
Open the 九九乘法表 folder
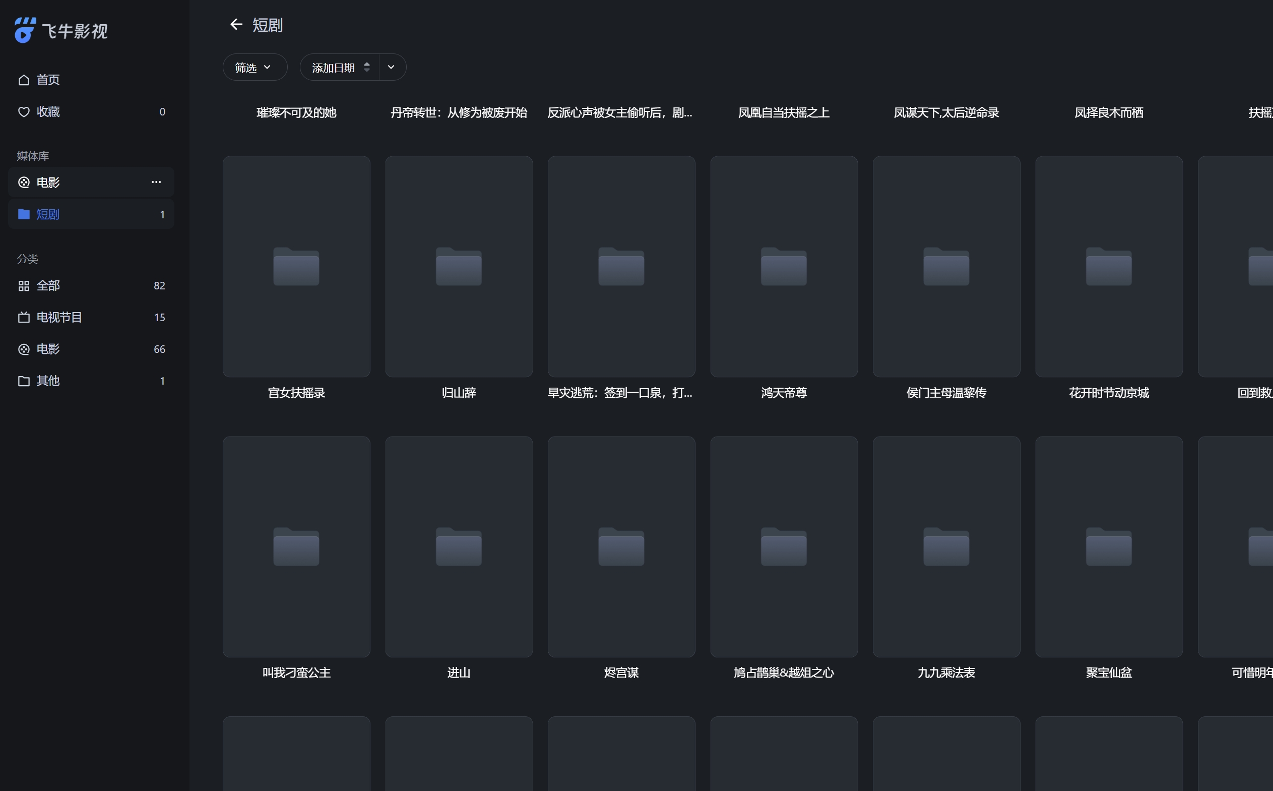tap(946, 546)
